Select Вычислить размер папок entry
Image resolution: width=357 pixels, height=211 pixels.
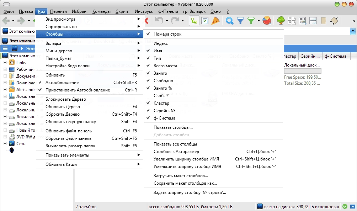pyautogui.click(x=89, y=146)
